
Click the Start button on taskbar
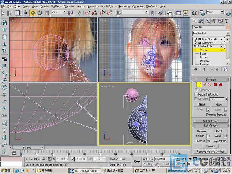coord(6,170)
